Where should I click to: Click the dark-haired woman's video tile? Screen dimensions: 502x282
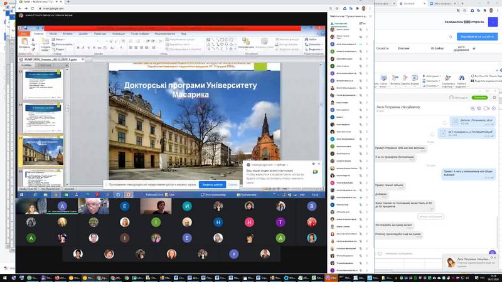[156, 206]
